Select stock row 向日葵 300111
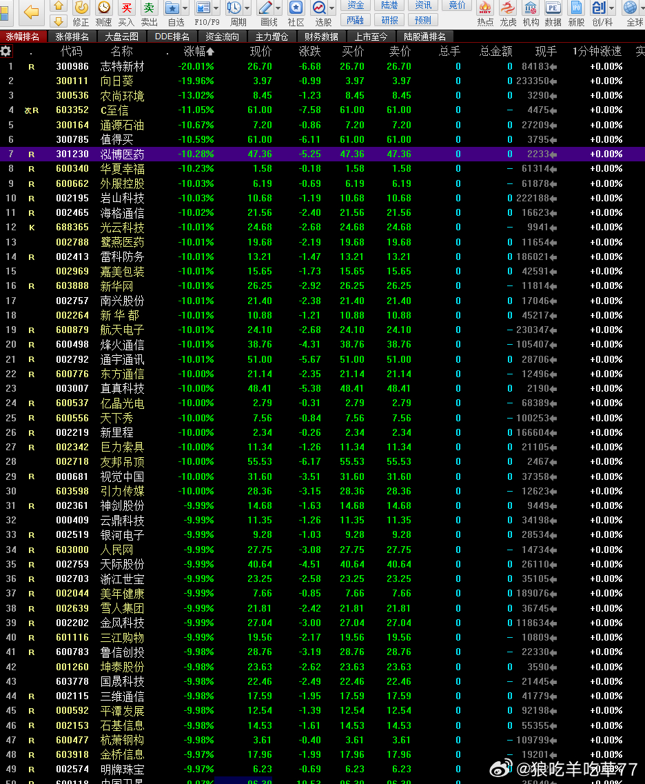The width and height of the screenshot is (645, 784). [322, 81]
